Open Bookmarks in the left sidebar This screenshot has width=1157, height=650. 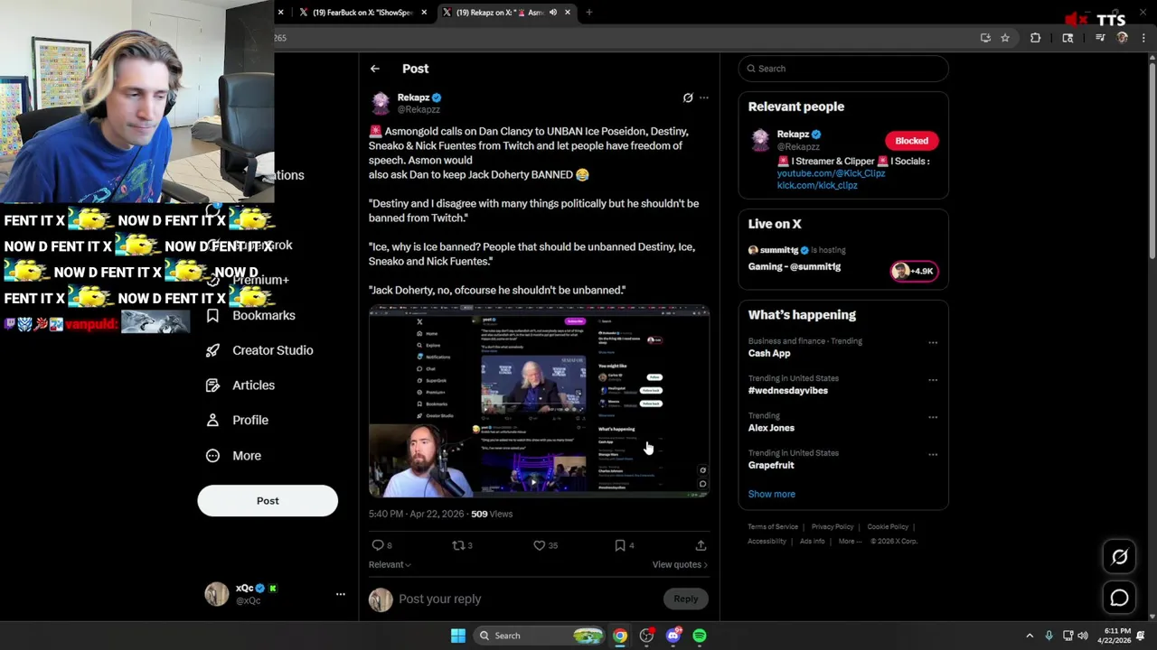click(250, 315)
